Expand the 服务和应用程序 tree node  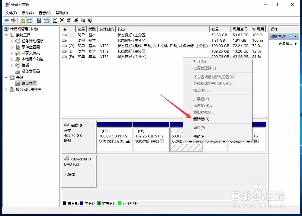pyautogui.click(x=6, y=89)
